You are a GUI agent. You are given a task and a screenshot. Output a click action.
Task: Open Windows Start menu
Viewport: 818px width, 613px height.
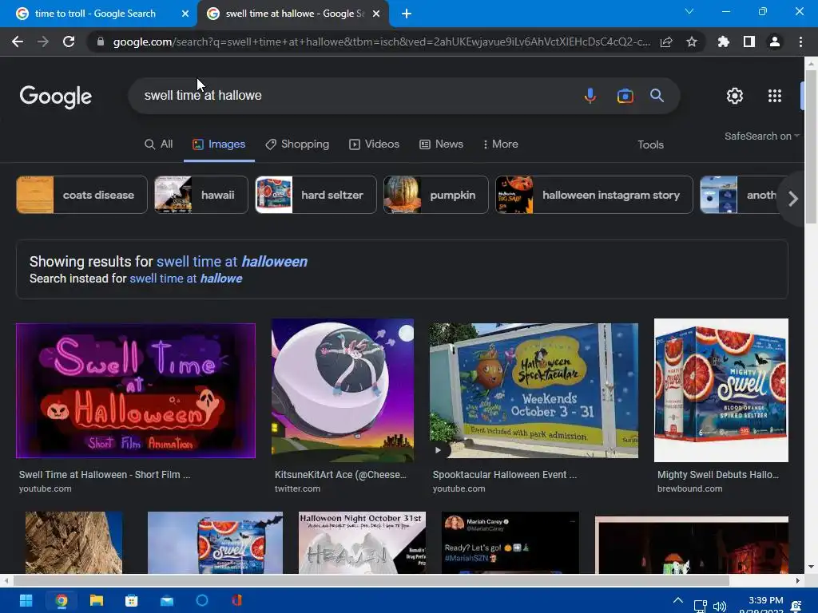pyautogui.click(x=26, y=600)
